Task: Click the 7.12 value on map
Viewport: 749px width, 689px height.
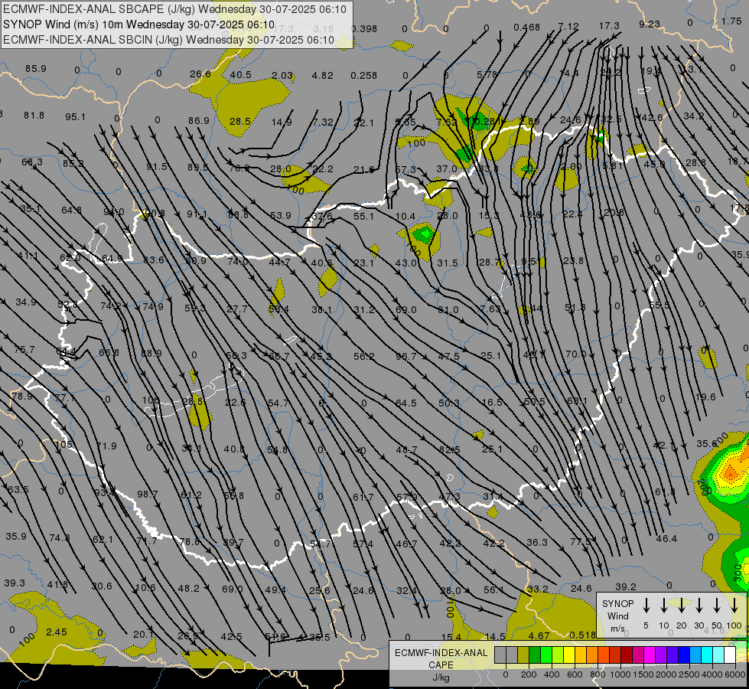Action: point(568,26)
